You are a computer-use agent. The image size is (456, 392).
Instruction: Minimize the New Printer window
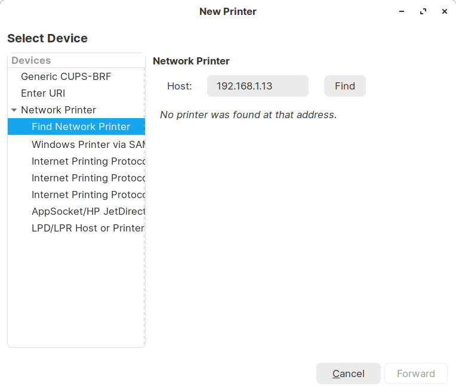click(402, 11)
